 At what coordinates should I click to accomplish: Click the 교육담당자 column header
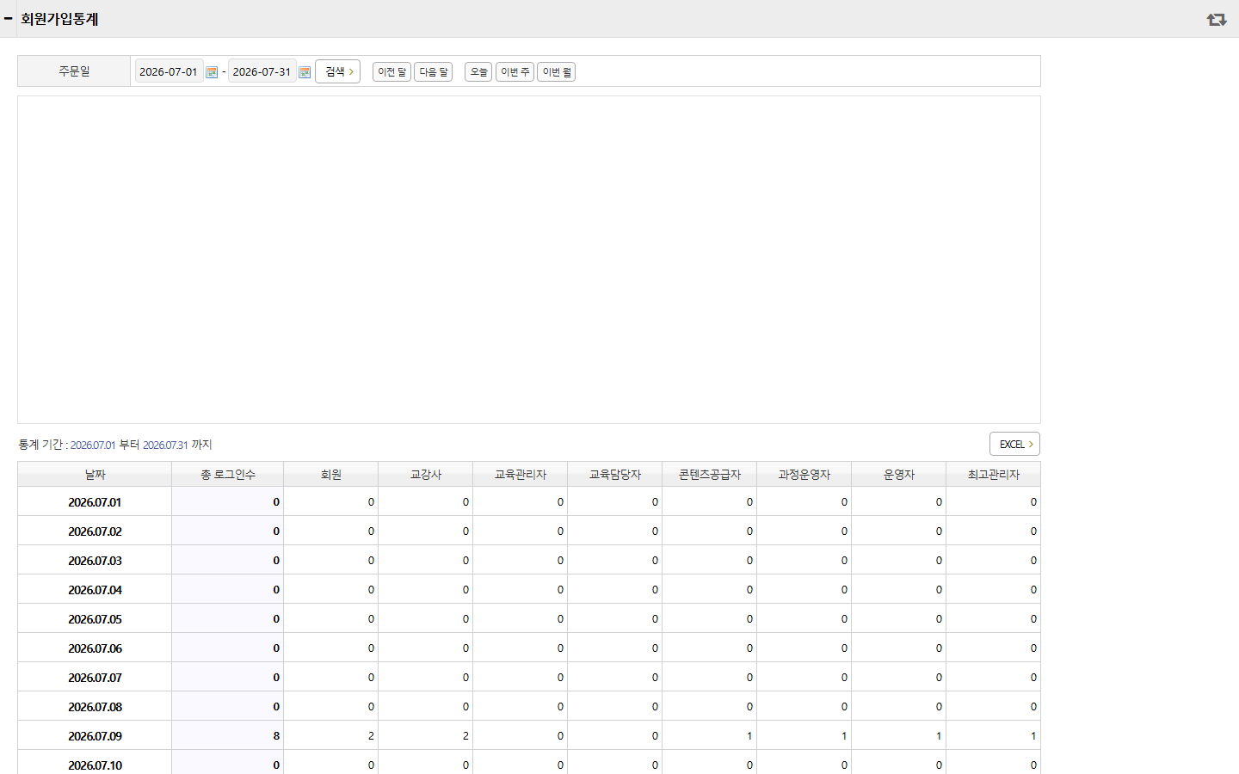(x=615, y=475)
